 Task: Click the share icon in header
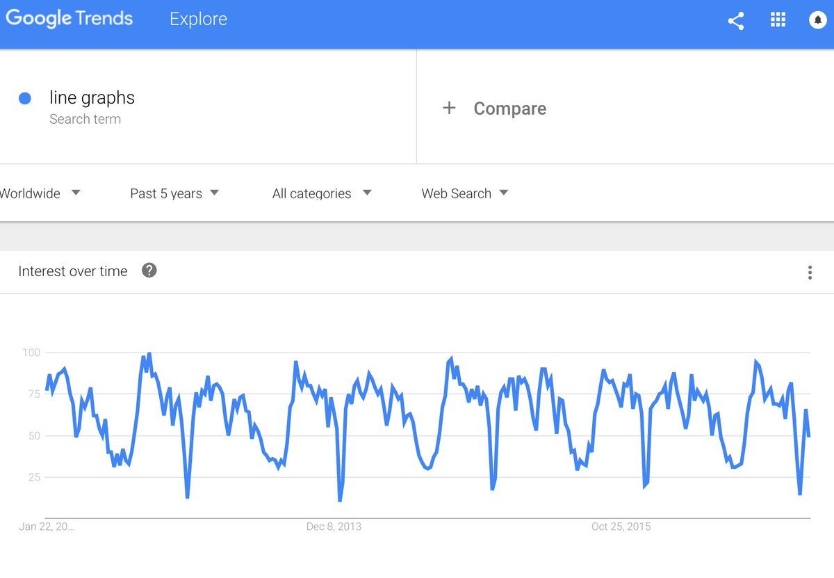[736, 21]
